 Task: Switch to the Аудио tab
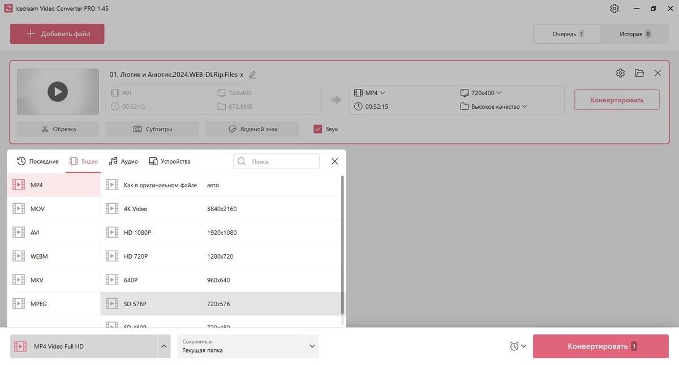[123, 161]
